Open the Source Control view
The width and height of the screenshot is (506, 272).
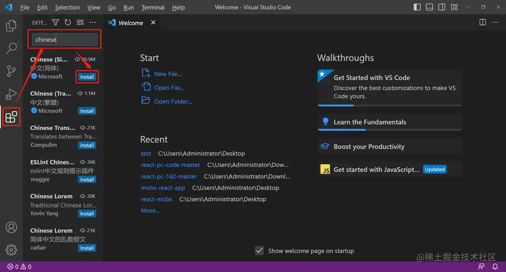11,71
